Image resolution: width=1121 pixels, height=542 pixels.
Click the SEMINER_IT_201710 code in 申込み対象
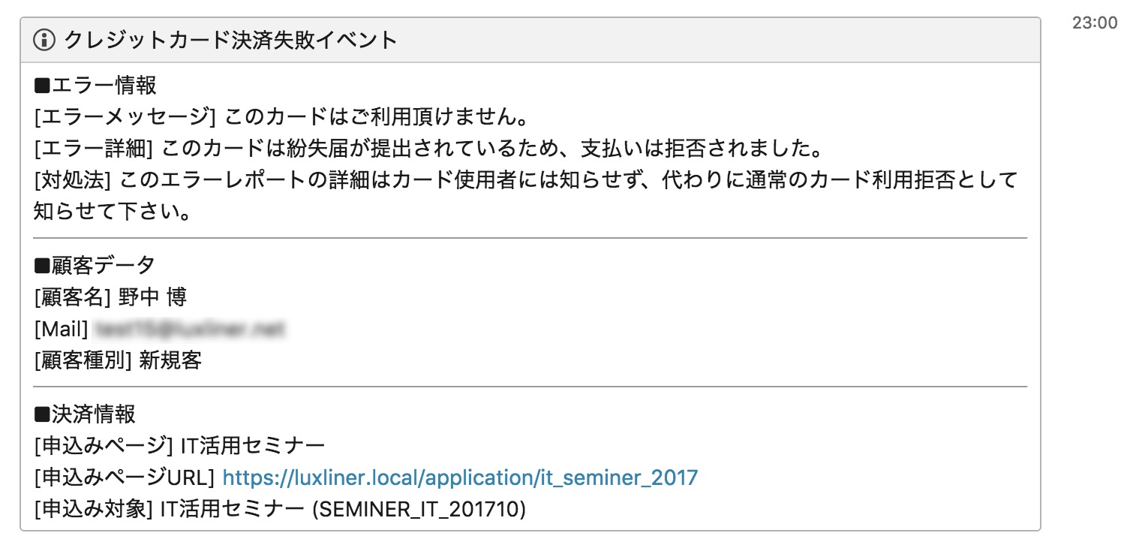419,510
